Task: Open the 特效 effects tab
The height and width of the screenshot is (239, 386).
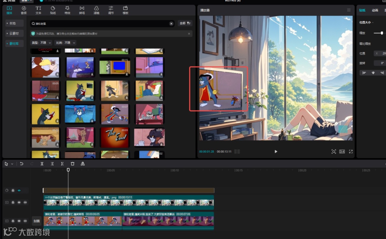Action: pos(67,10)
